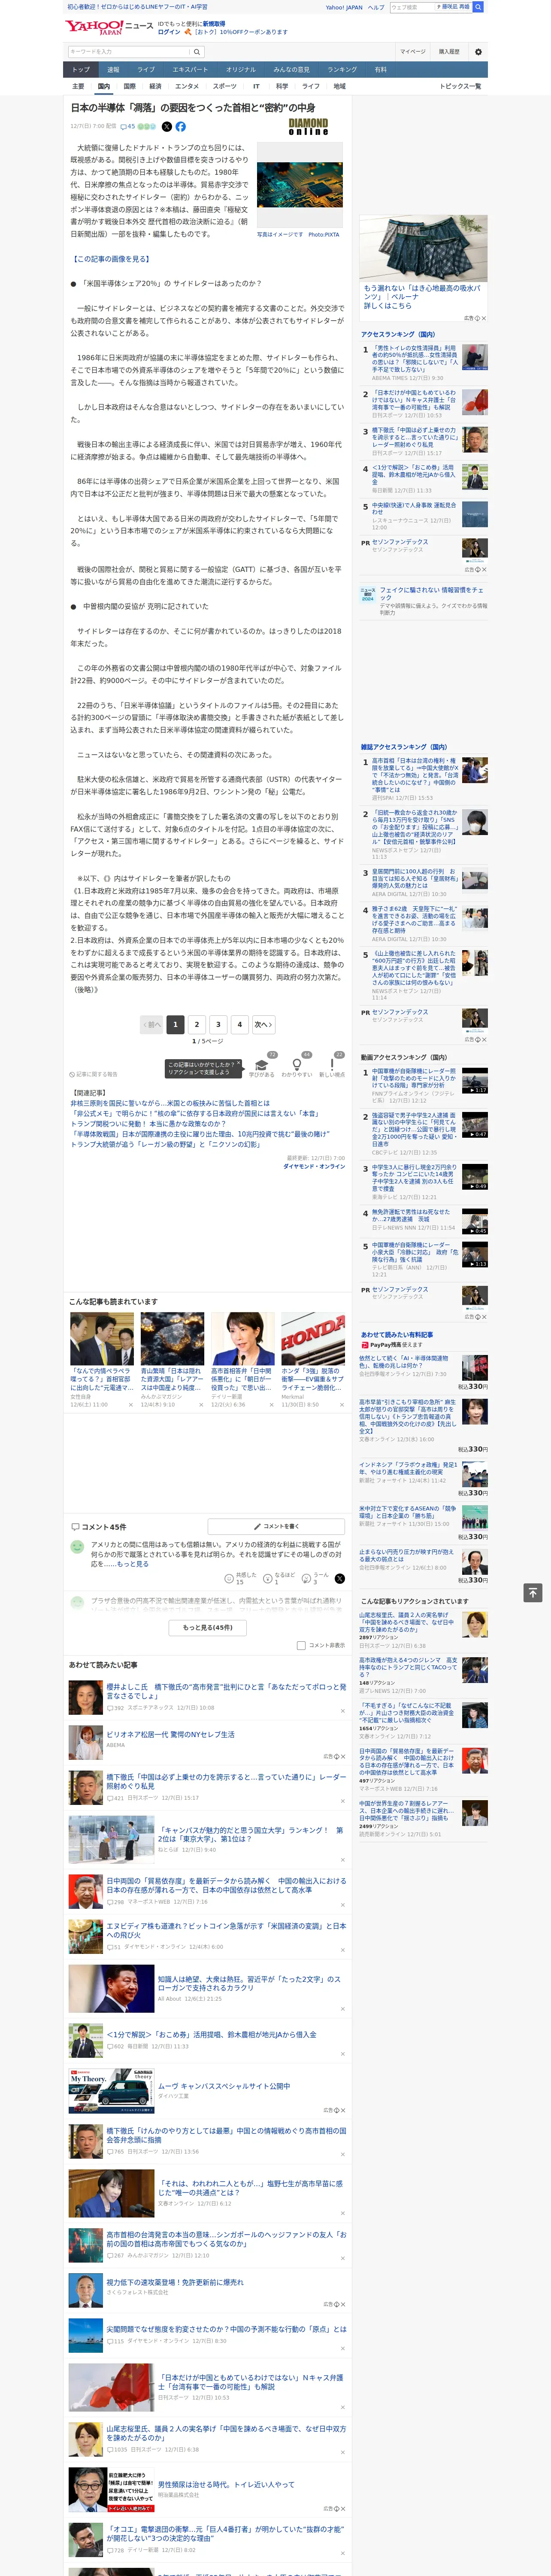Open the boxer shorts advertisement image

[423, 249]
